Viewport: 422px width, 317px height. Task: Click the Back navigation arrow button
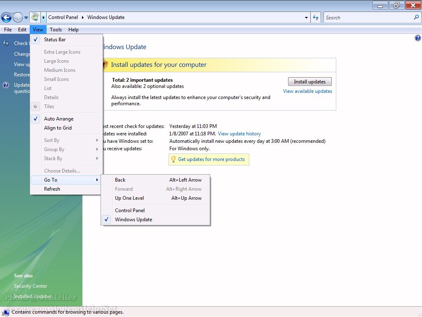pos(6,17)
